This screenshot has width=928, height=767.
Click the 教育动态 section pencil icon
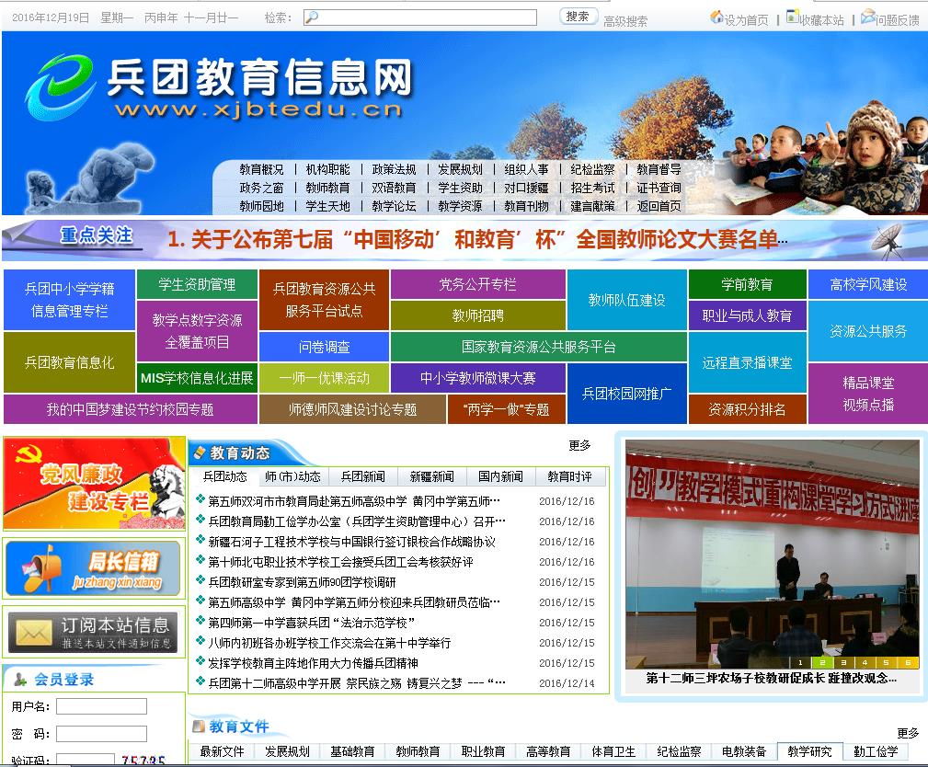[200, 452]
